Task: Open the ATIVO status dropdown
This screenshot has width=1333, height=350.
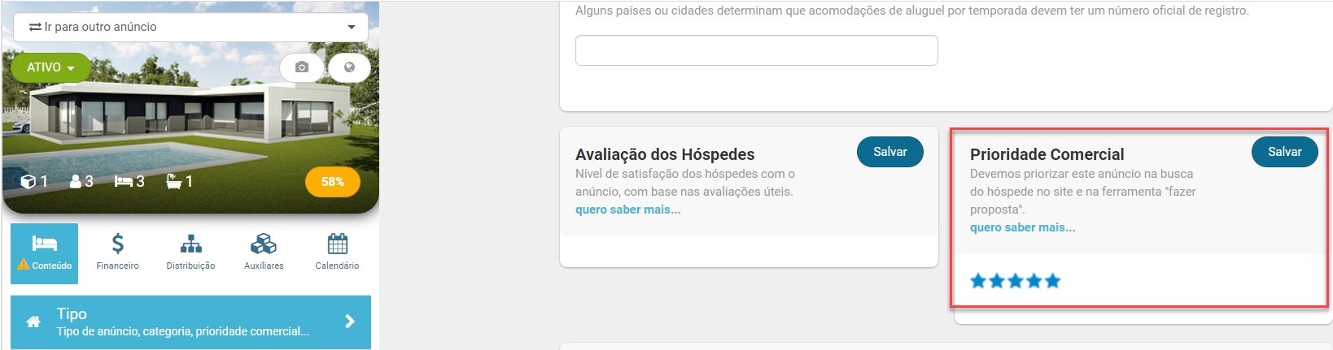Action: pos(50,67)
